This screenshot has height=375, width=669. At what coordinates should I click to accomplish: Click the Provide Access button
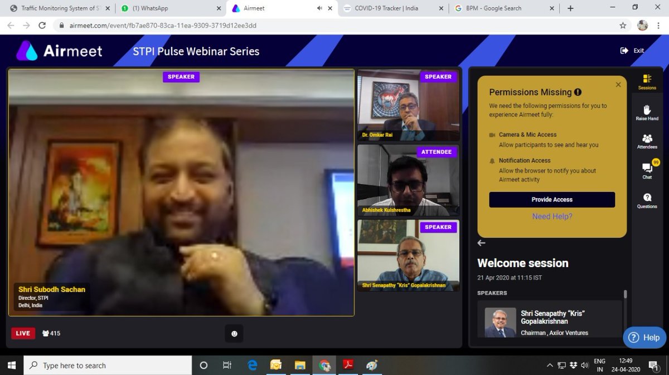tap(552, 200)
